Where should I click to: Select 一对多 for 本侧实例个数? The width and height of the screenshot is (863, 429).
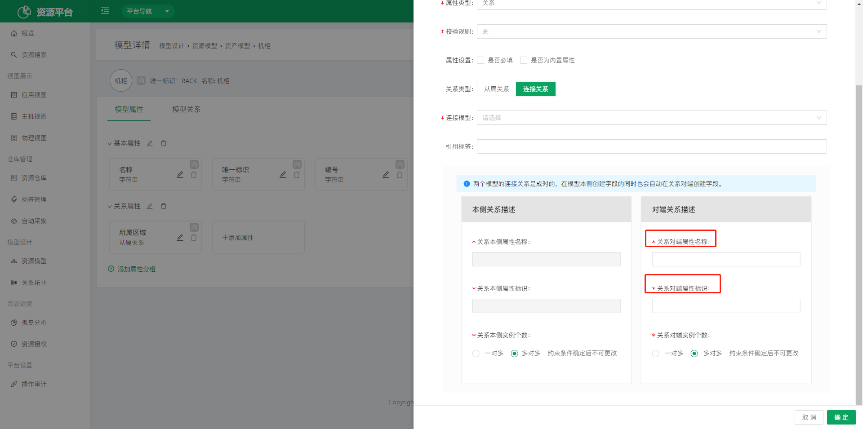pos(476,354)
